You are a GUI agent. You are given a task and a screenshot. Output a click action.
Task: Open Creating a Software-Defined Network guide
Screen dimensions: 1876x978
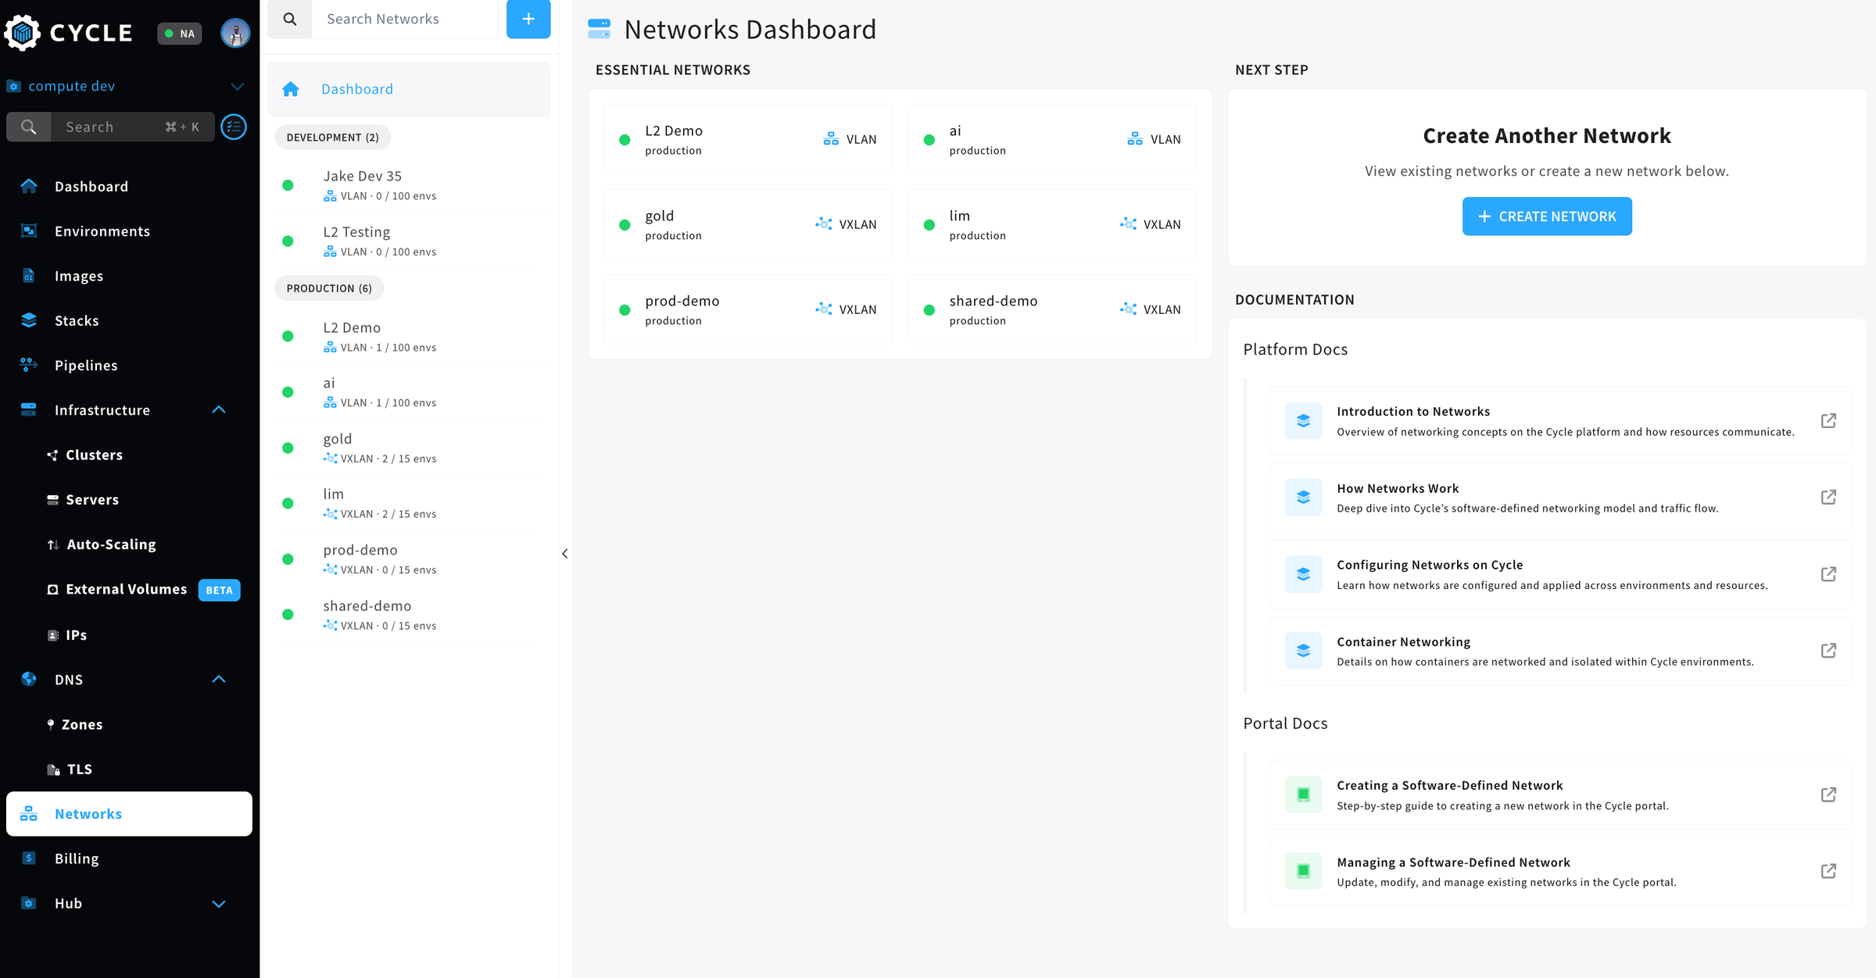[x=1560, y=795]
